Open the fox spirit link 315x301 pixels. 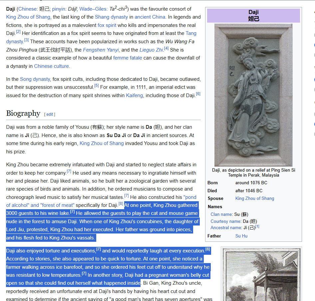point(107,25)
